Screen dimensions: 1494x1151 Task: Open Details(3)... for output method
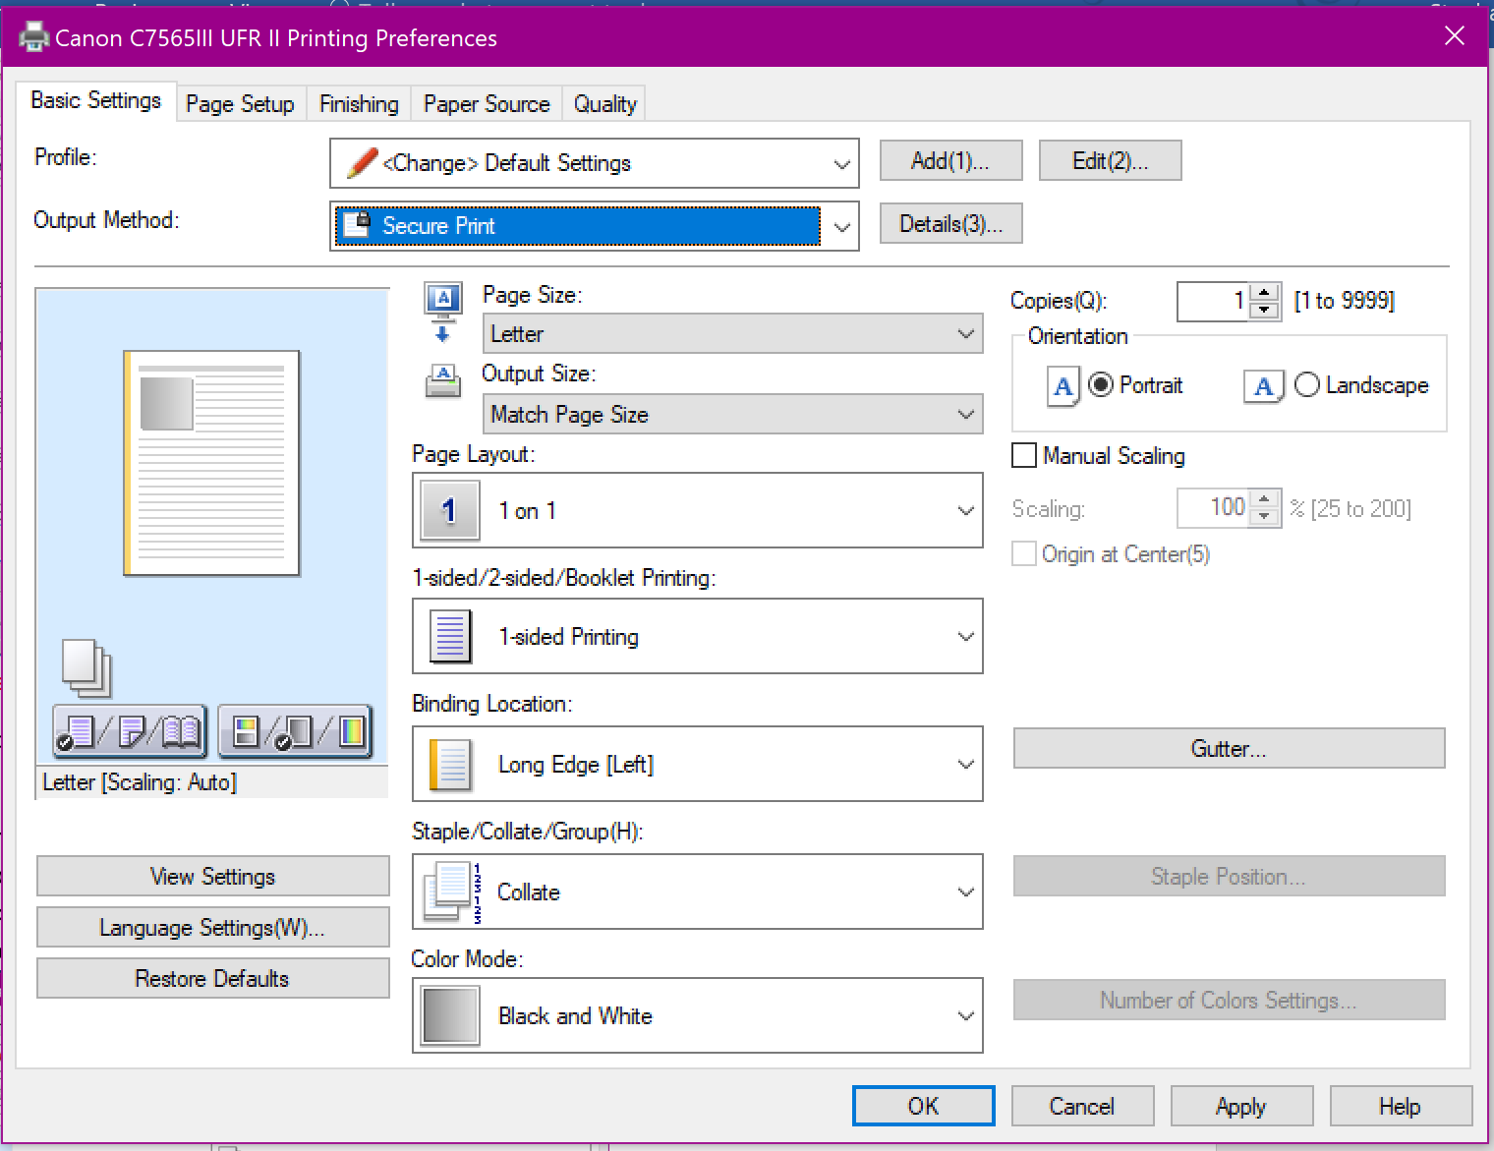coord(950,223)
